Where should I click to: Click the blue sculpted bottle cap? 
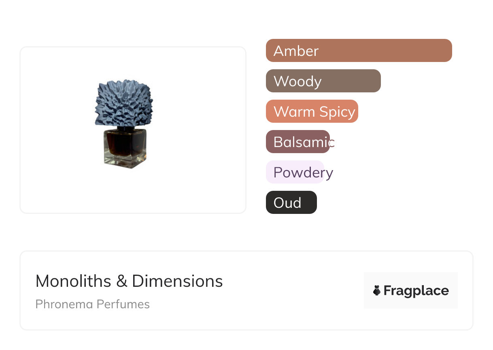(124, 103)
